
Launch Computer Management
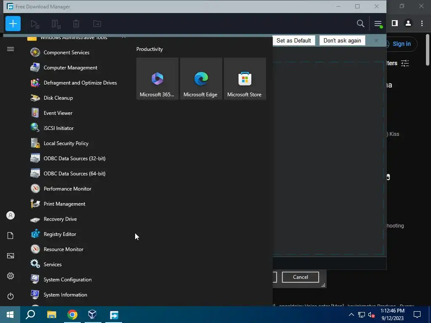click(77, 68)
